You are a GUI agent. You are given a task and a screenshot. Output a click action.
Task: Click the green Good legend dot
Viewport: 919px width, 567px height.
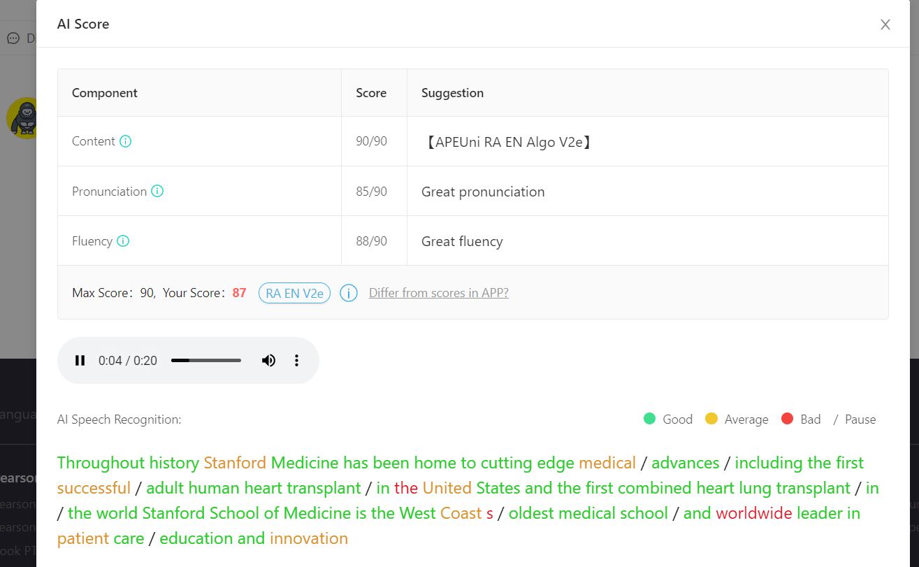pyautogui.click(x=649, y=419)
